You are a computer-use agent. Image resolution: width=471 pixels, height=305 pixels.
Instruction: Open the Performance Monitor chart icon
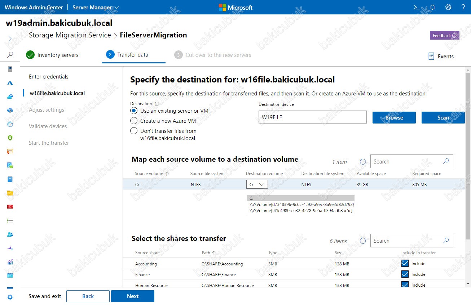(x=10, y=262)
